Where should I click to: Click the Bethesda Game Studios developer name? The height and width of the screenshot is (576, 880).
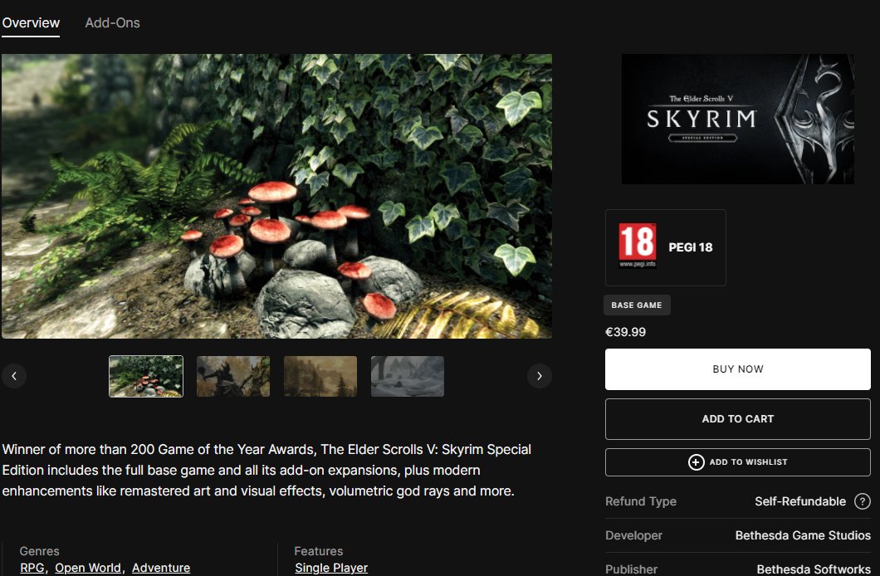click(802, 535)
